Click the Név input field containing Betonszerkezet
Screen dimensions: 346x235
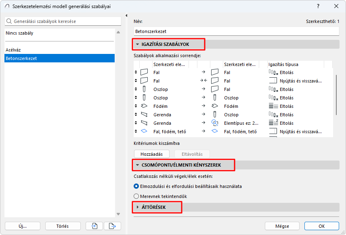tap(236, 31)
